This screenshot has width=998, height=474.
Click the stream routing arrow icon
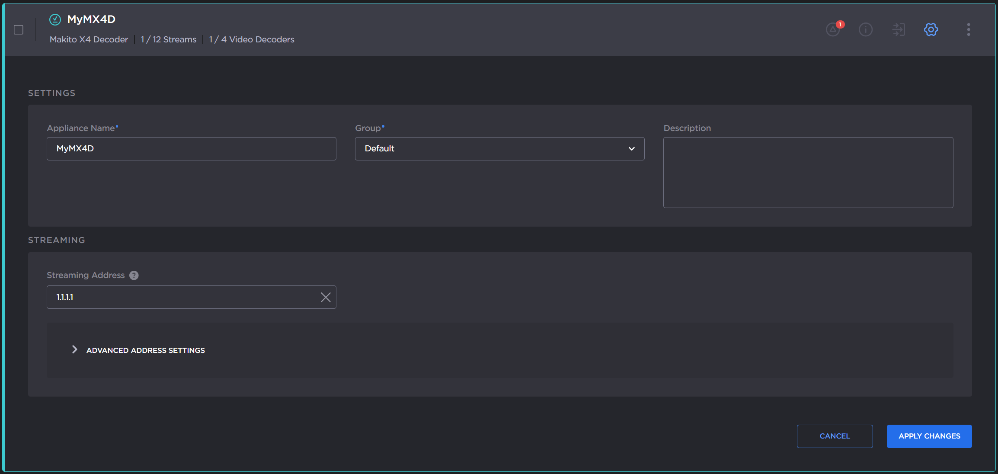(x=899, y=29)
